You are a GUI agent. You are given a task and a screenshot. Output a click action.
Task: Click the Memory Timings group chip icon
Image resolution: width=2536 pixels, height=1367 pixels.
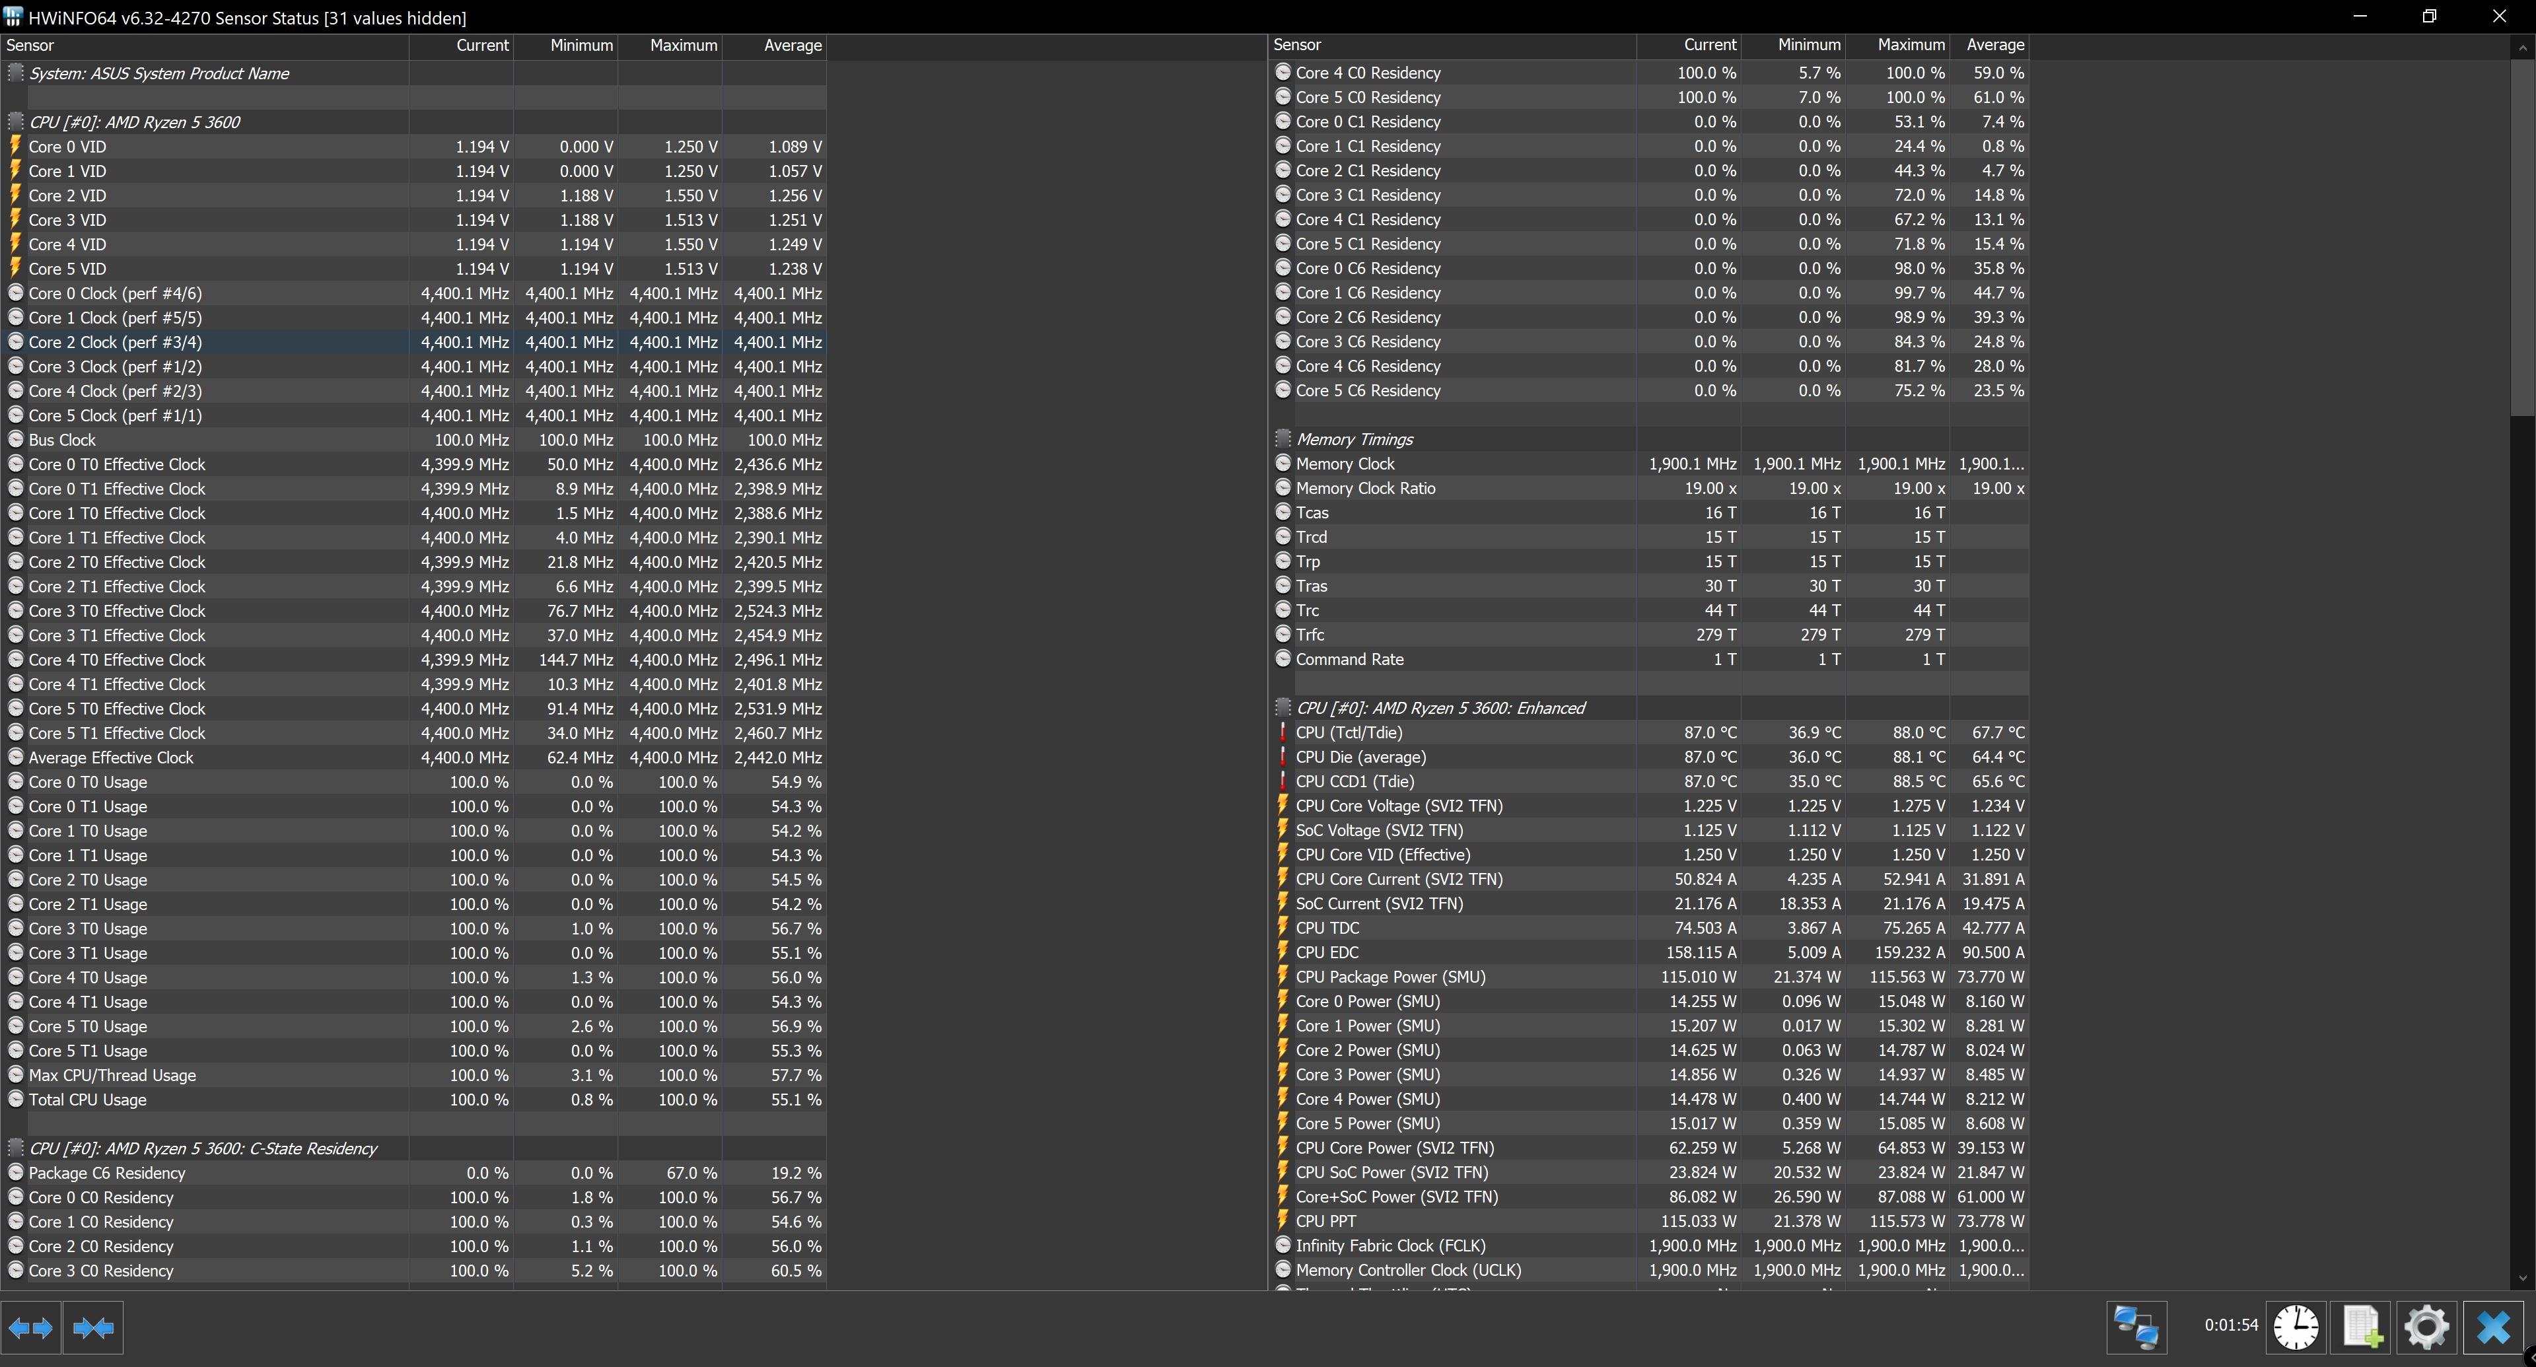1282,438
